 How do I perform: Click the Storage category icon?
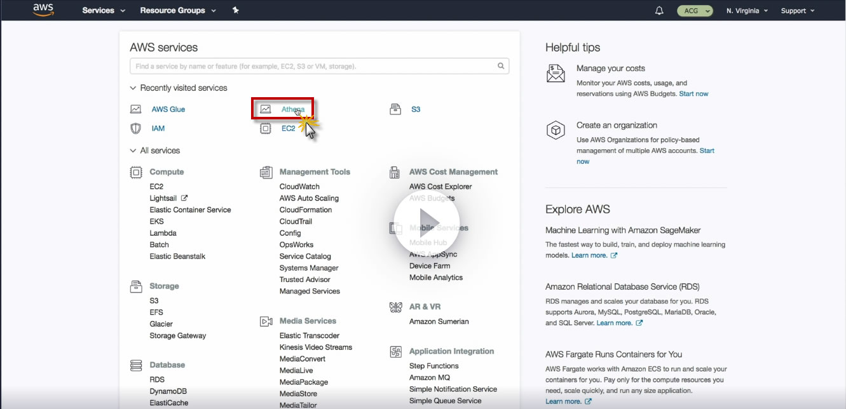click(x=135, y=286)
